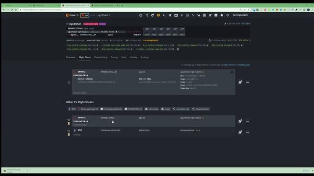Open more options menu for active flight sheet

coord(247,82)
